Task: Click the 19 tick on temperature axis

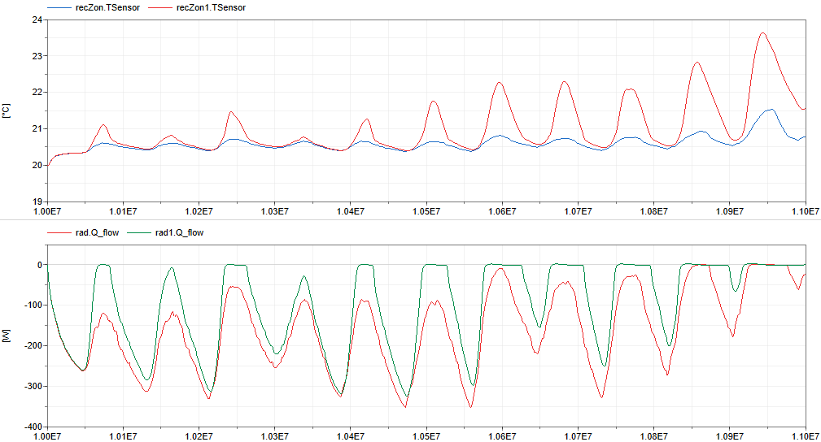Action: click(x=37, y=201)
